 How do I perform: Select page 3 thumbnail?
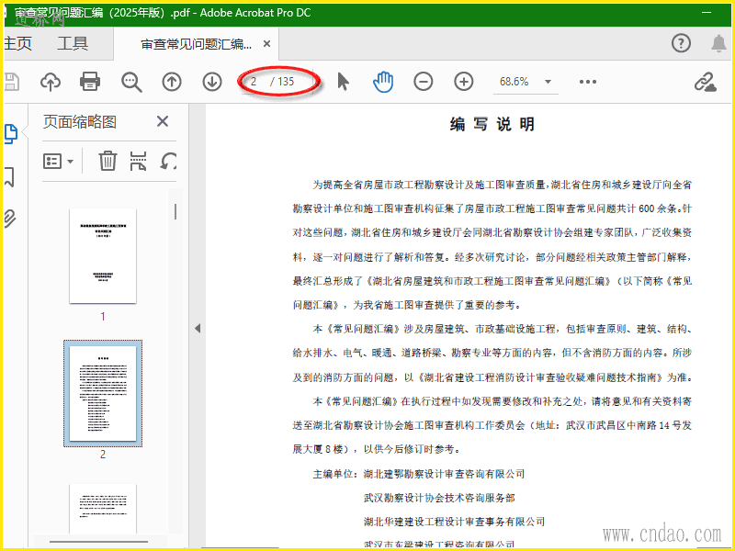[x=103, y=509]
